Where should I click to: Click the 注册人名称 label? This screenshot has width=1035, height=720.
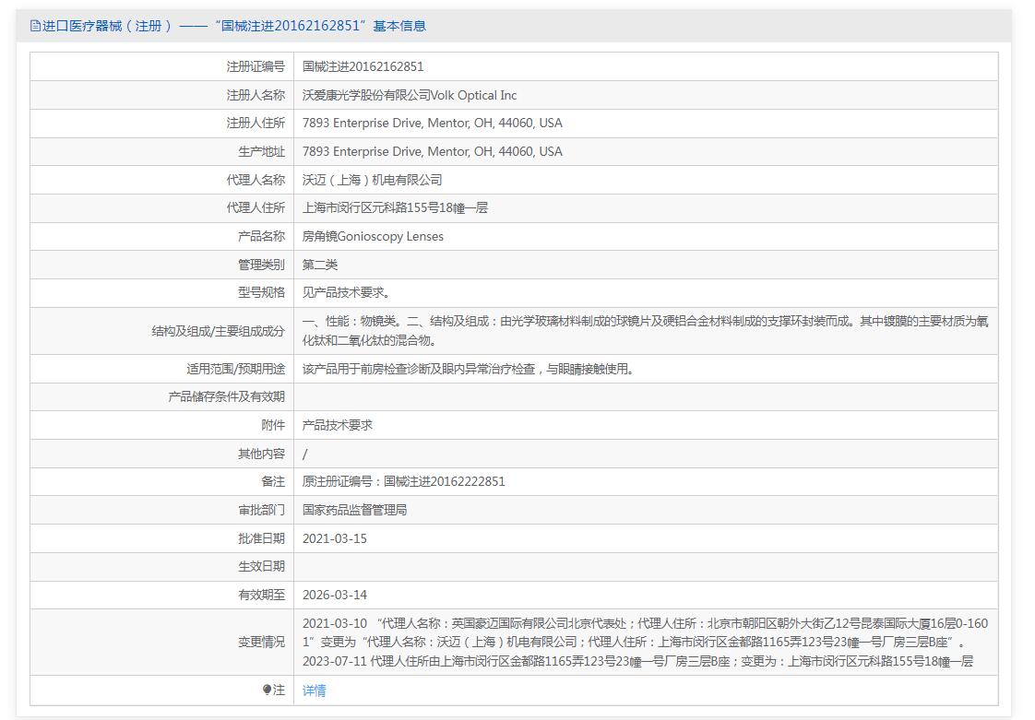tap(255, 95)
